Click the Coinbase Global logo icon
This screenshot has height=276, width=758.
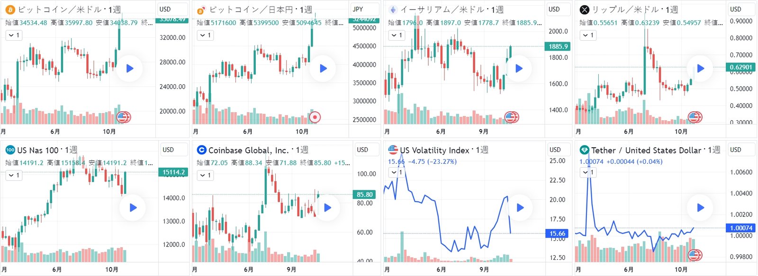click(x=201, y=150)
